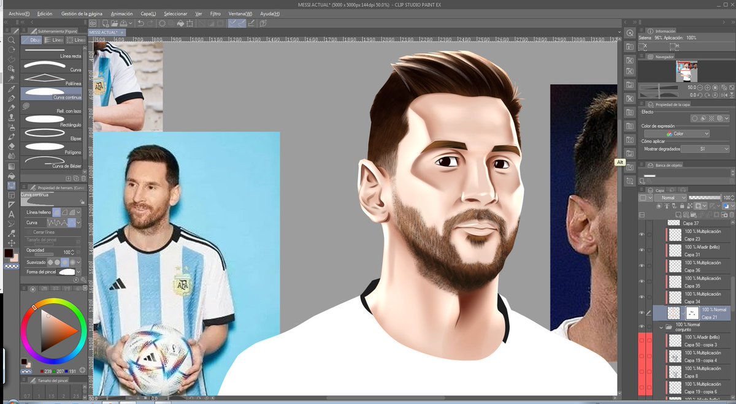This screenshot has width=736, height=404.
Task: Select the Elipse subtool
Action: [53, 135]
